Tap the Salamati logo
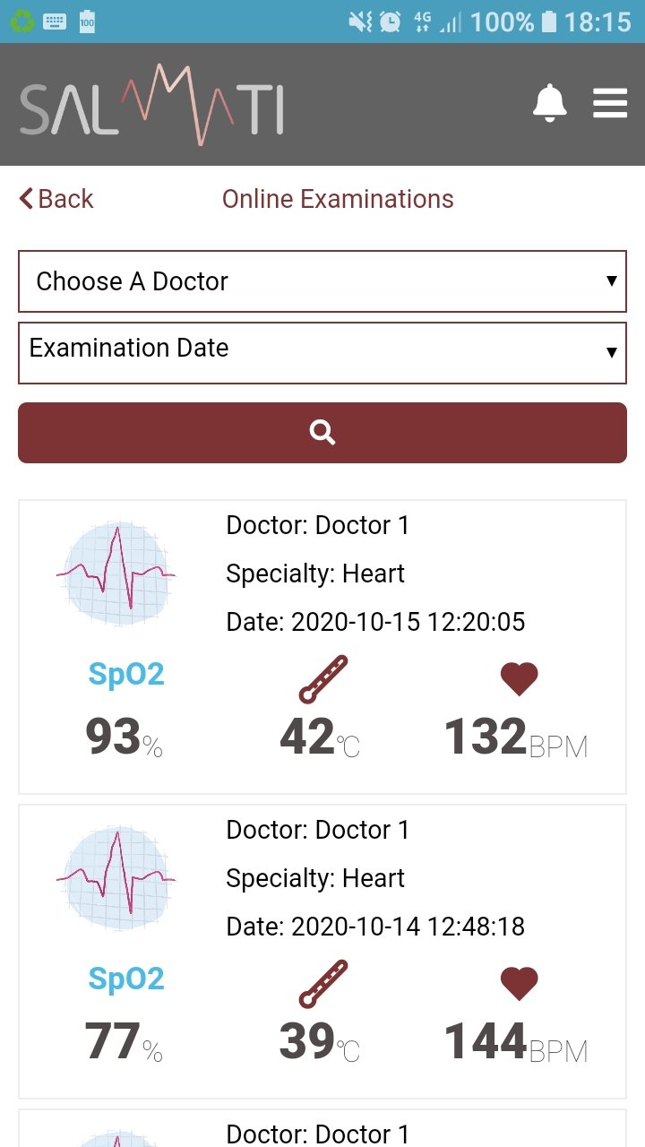Screen dimensions: 645x1147 click(x=152, y=105)
